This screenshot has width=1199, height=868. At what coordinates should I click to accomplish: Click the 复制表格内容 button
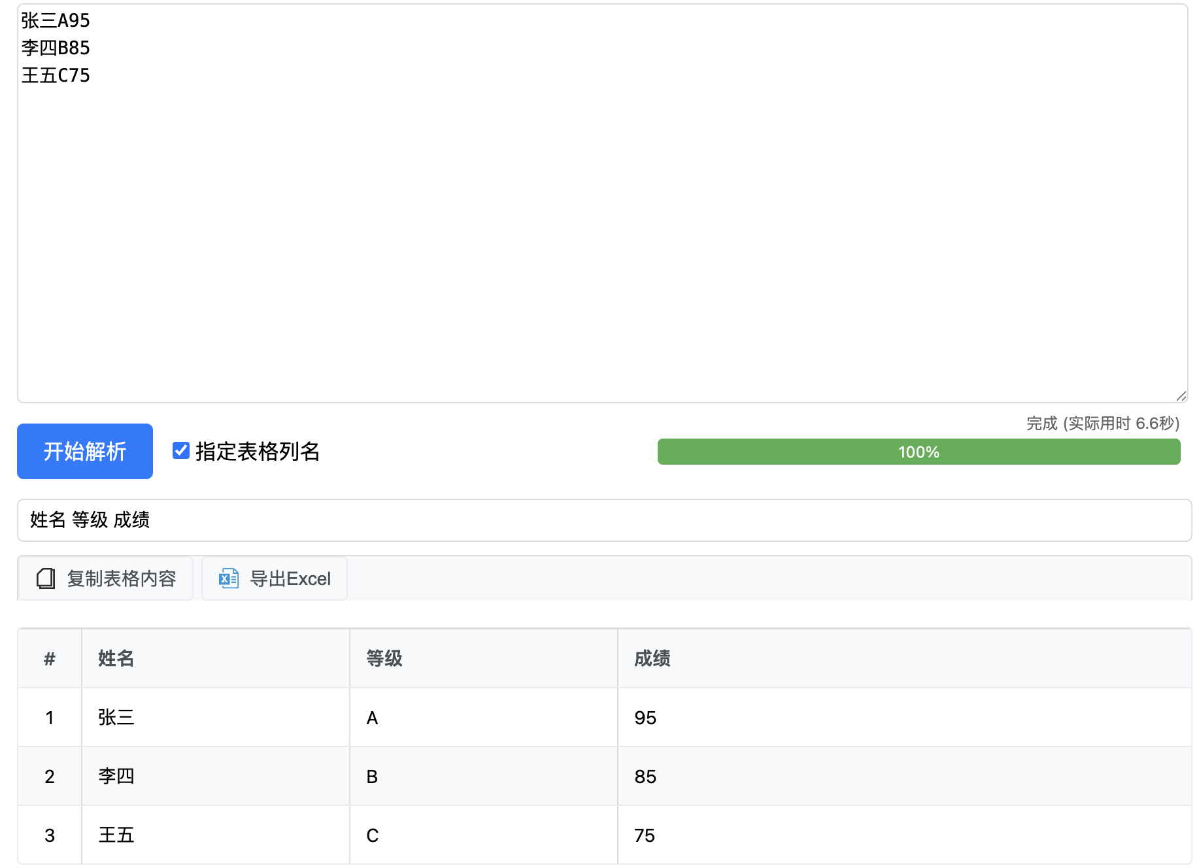105,578
